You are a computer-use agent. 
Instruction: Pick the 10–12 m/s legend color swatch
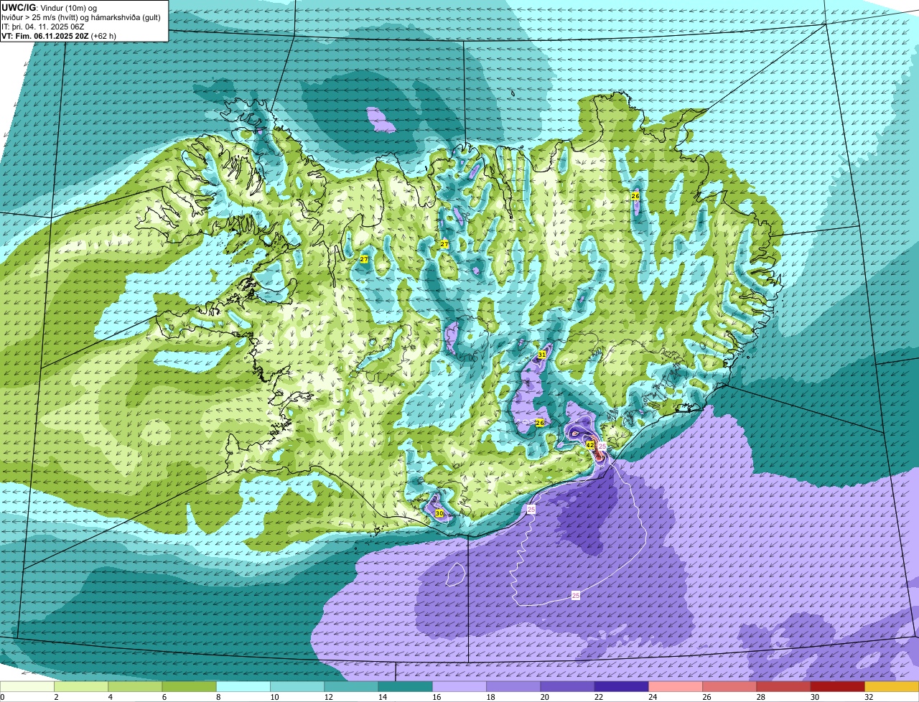pos(297,686)
